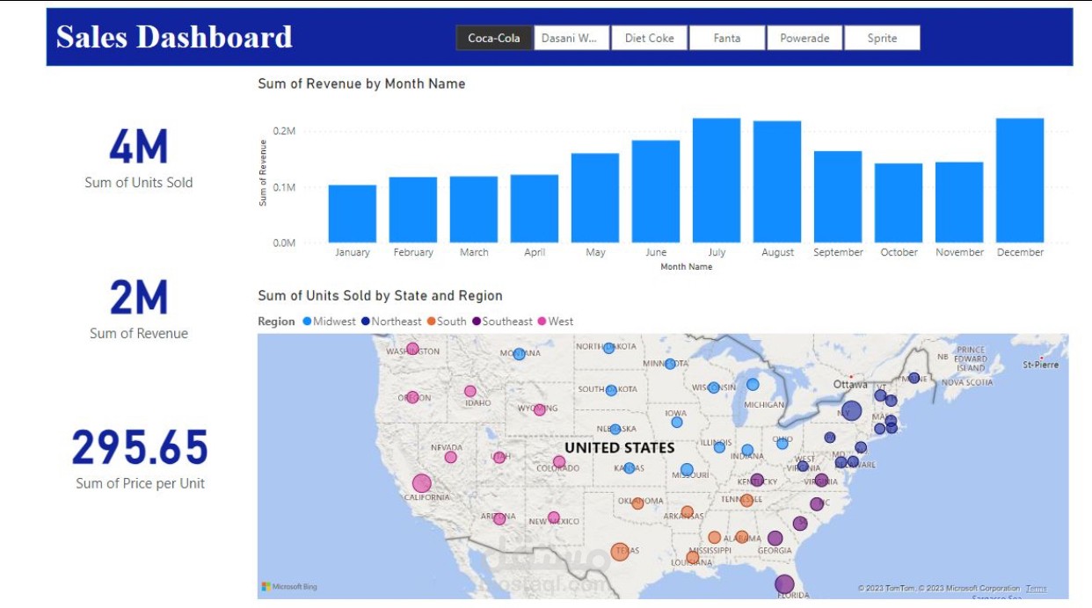The width and height of the screenshot is (1092, 608).
Task: Select the February revenue bar
Action: [413, 210]
